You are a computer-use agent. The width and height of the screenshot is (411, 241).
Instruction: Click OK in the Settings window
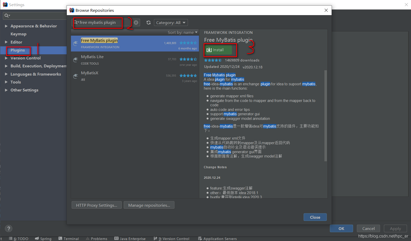[341, 228]
